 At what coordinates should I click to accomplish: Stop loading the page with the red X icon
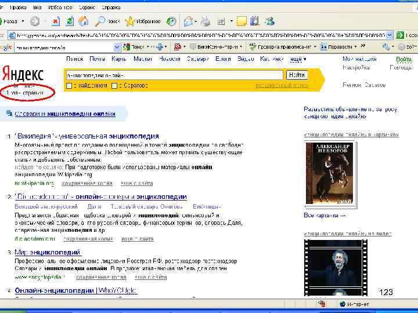click(56, 21)
